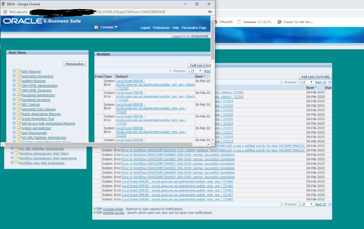This screenshot has height=229, width=364.
Task: Click the CRM HTML Developer folder icon
Action: [19, 90]
